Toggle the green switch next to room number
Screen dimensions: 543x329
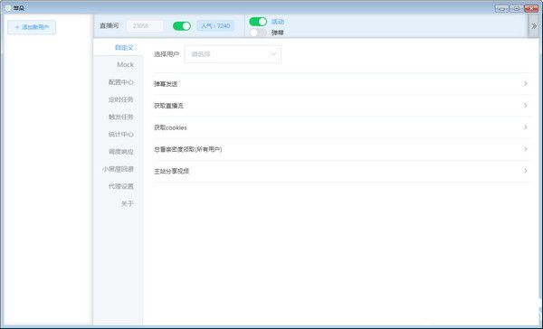182,26
